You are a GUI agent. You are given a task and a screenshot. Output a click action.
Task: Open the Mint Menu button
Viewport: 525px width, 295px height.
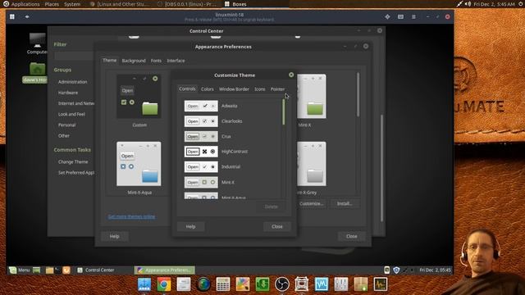coord(20,270)
